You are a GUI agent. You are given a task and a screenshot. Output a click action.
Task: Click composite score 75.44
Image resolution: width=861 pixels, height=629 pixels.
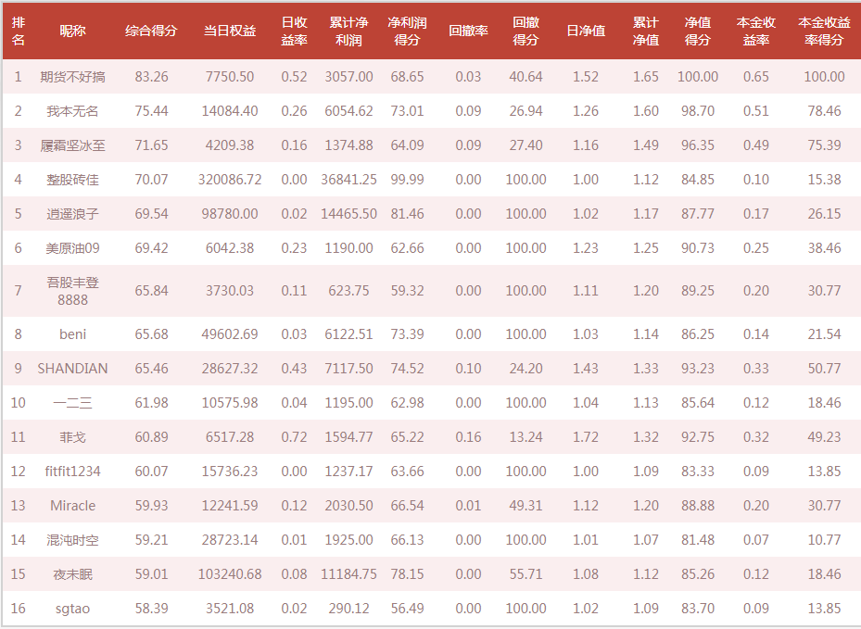pos(152,111)
